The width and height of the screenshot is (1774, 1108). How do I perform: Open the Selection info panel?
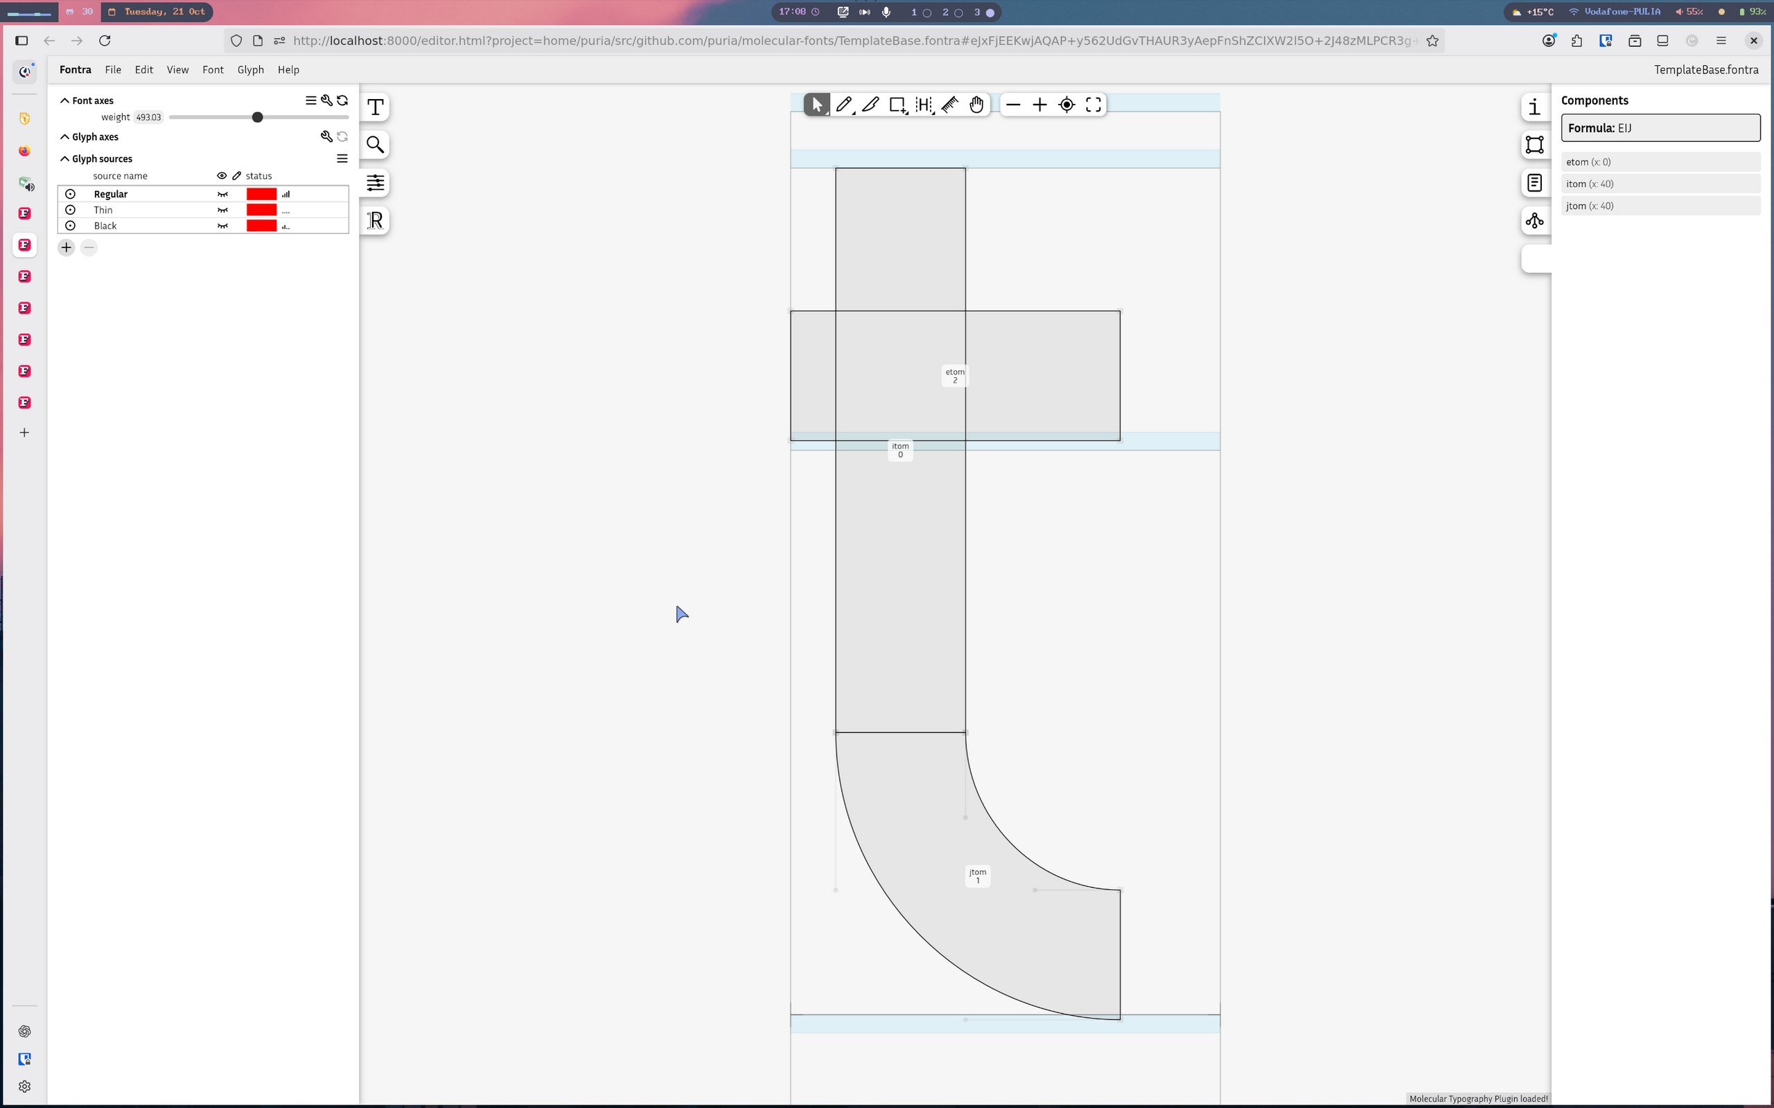(x=1534, y=107)
